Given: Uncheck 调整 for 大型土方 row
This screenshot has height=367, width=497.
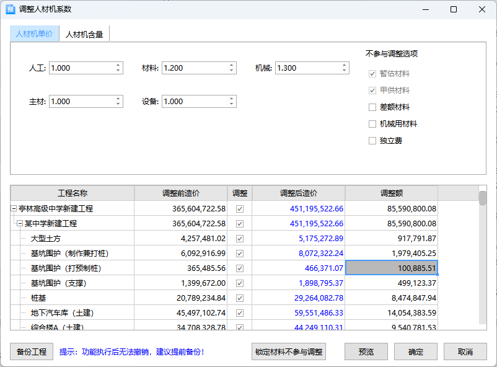Looking at the screenshot, I should coord(240,239).
